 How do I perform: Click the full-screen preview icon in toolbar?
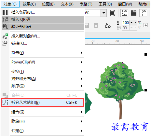pyautogui.click(x=112, y=13)
